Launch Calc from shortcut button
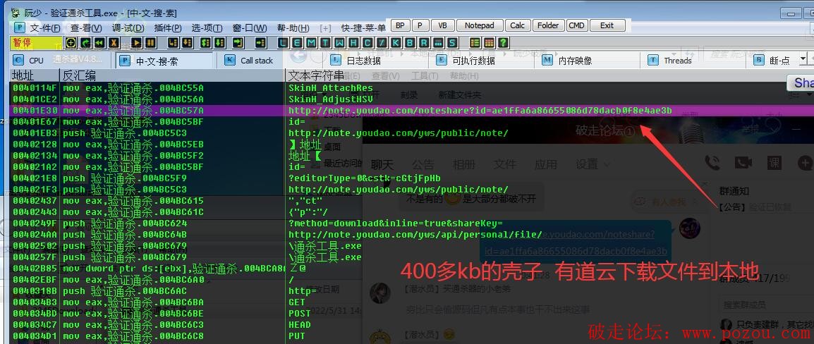Screen dimensions: 814x344 (x=517, y=25)
